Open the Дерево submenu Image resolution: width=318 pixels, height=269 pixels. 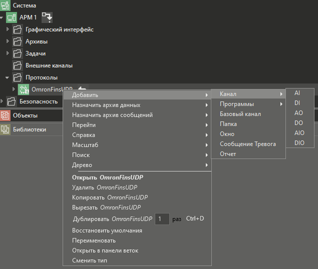(137, 165)
